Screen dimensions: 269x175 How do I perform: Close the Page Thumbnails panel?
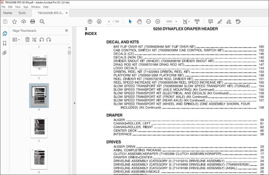pos(66,30)
